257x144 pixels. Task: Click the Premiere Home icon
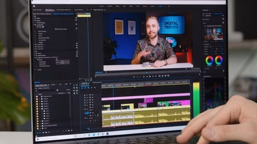(34, 6)
